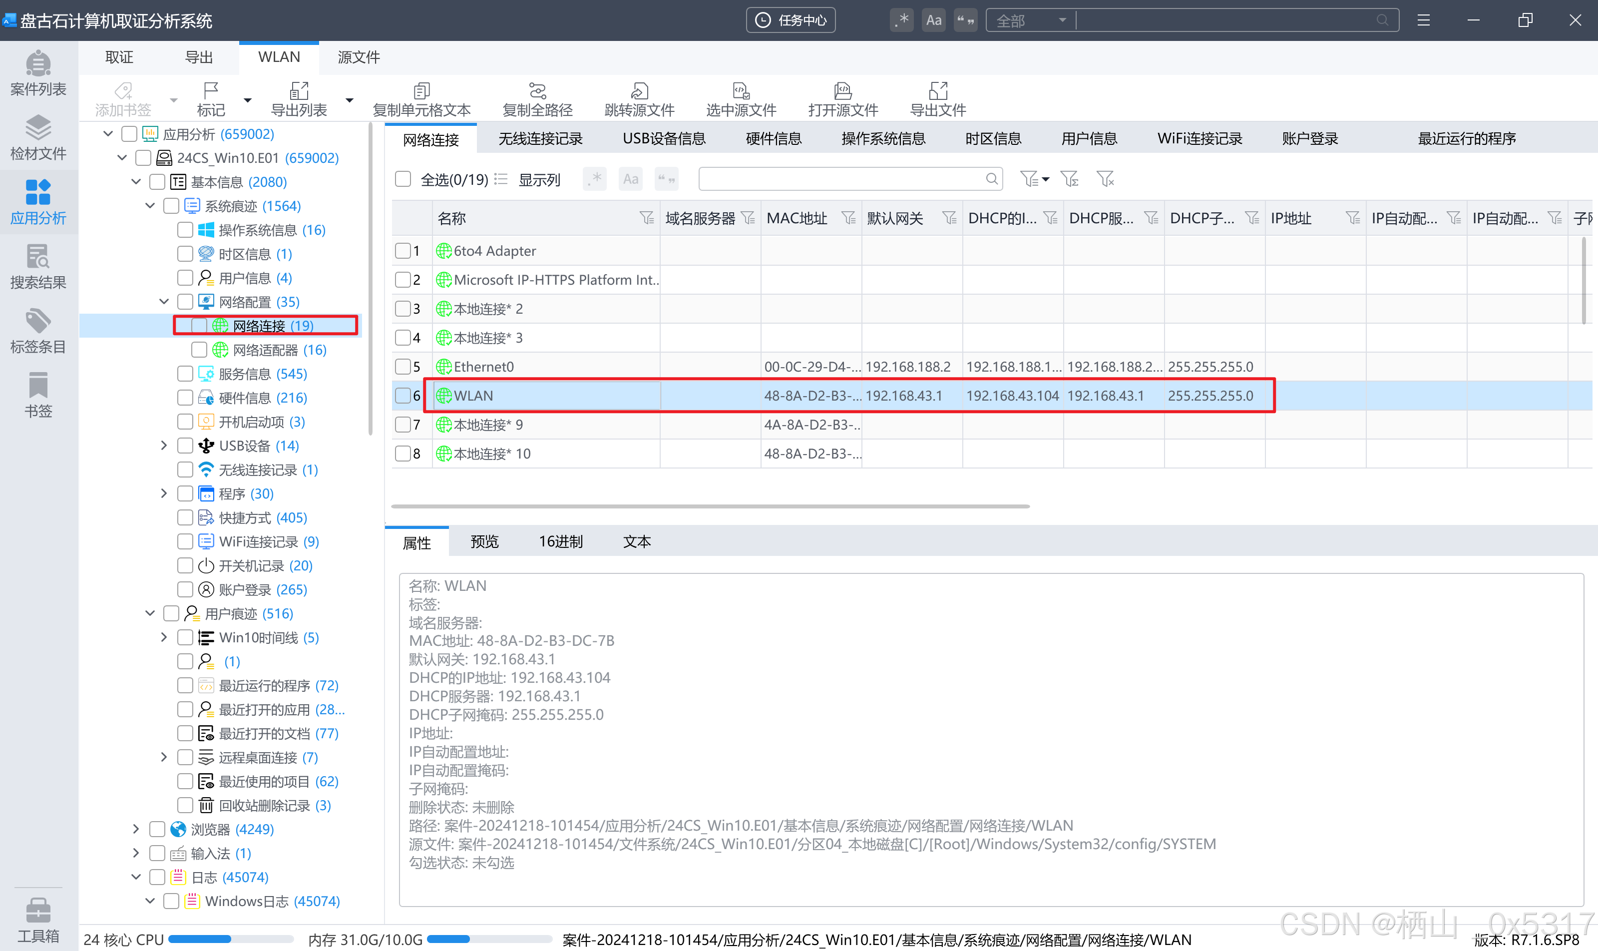Click the 任务中心 button

pyautogui.click(x=791, y=20)
